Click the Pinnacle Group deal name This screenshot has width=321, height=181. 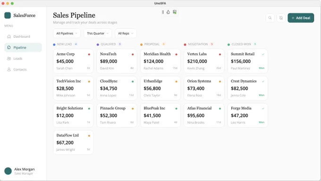[113, 108]
